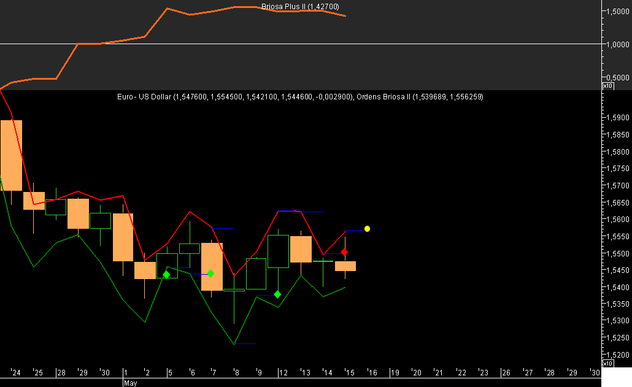Select the green diamond marker on the date 7 candle

(x=210, y=274)
